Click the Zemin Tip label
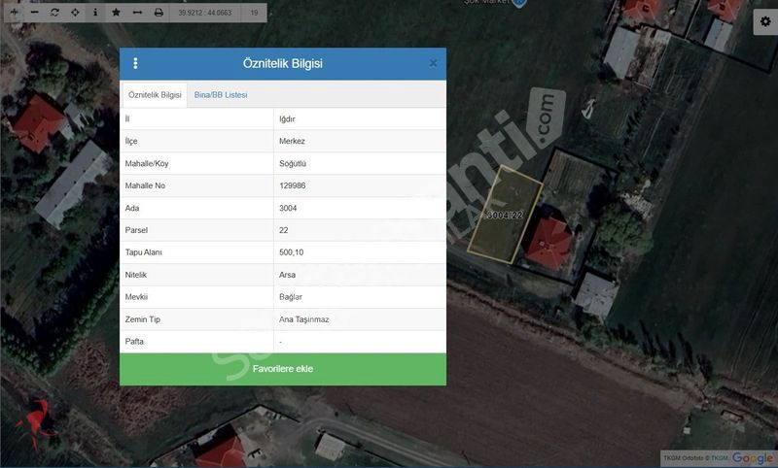 click(x=142, y=319)
